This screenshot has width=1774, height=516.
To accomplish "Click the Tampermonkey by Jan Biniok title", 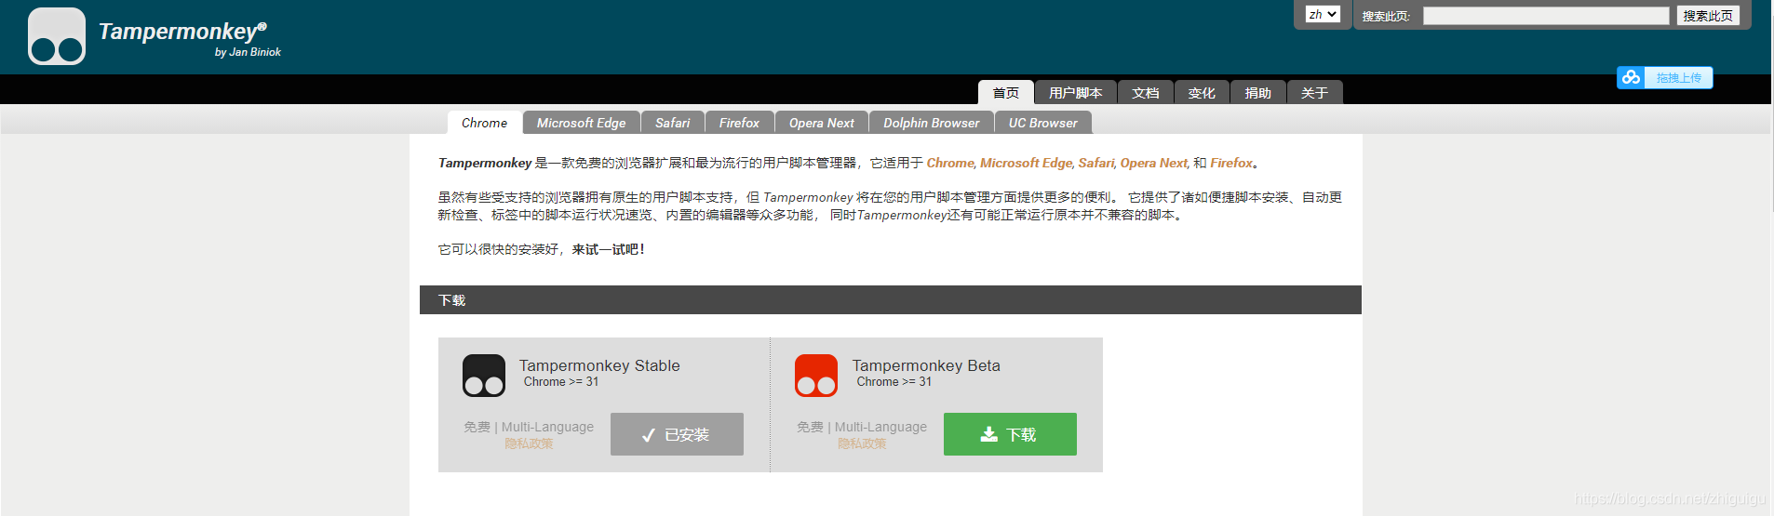I will [x=190, y=38].
